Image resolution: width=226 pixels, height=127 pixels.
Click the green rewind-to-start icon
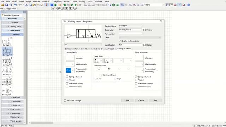(x=64, y=5)
